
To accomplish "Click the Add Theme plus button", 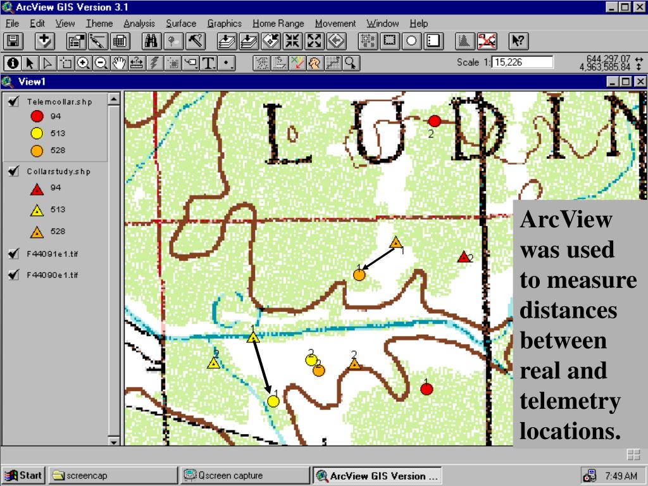I will [45, 41].
